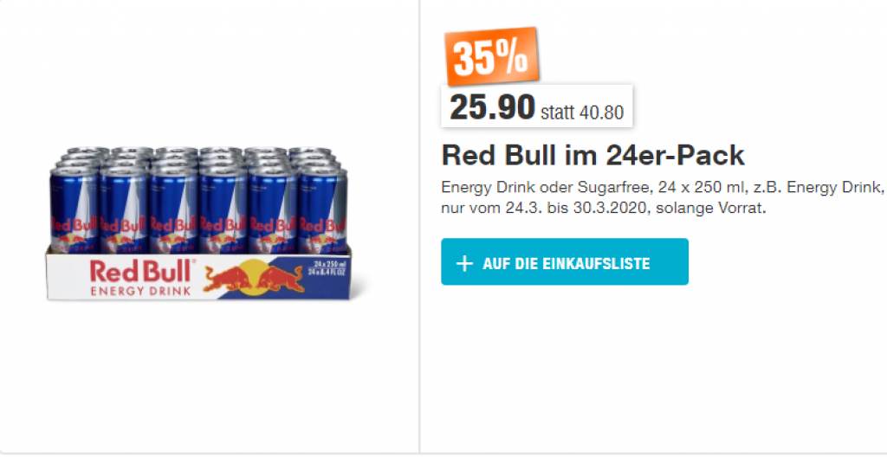Screen dimensions: 887x457
Task: Click the vertical divider beside the product image
Action: coord(419,226)
